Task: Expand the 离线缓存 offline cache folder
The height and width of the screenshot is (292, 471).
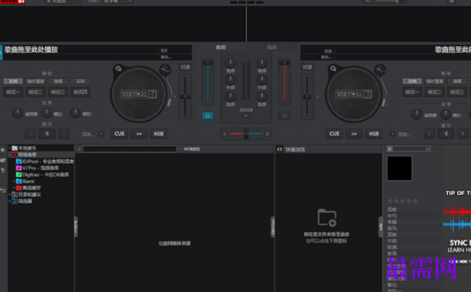Action: pos(14,188)
